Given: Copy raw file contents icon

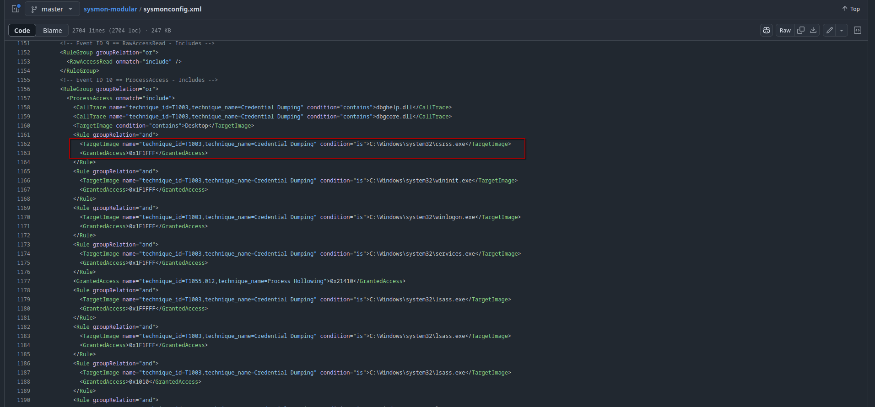Looking at the screenshot, I should coord(801,30).
